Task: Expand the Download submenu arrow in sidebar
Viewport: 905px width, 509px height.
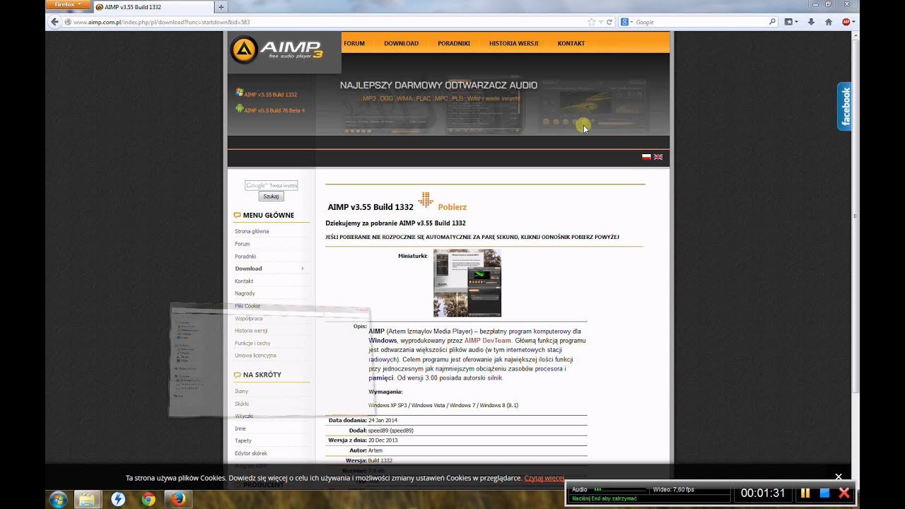Action: (x=303, y=269)
